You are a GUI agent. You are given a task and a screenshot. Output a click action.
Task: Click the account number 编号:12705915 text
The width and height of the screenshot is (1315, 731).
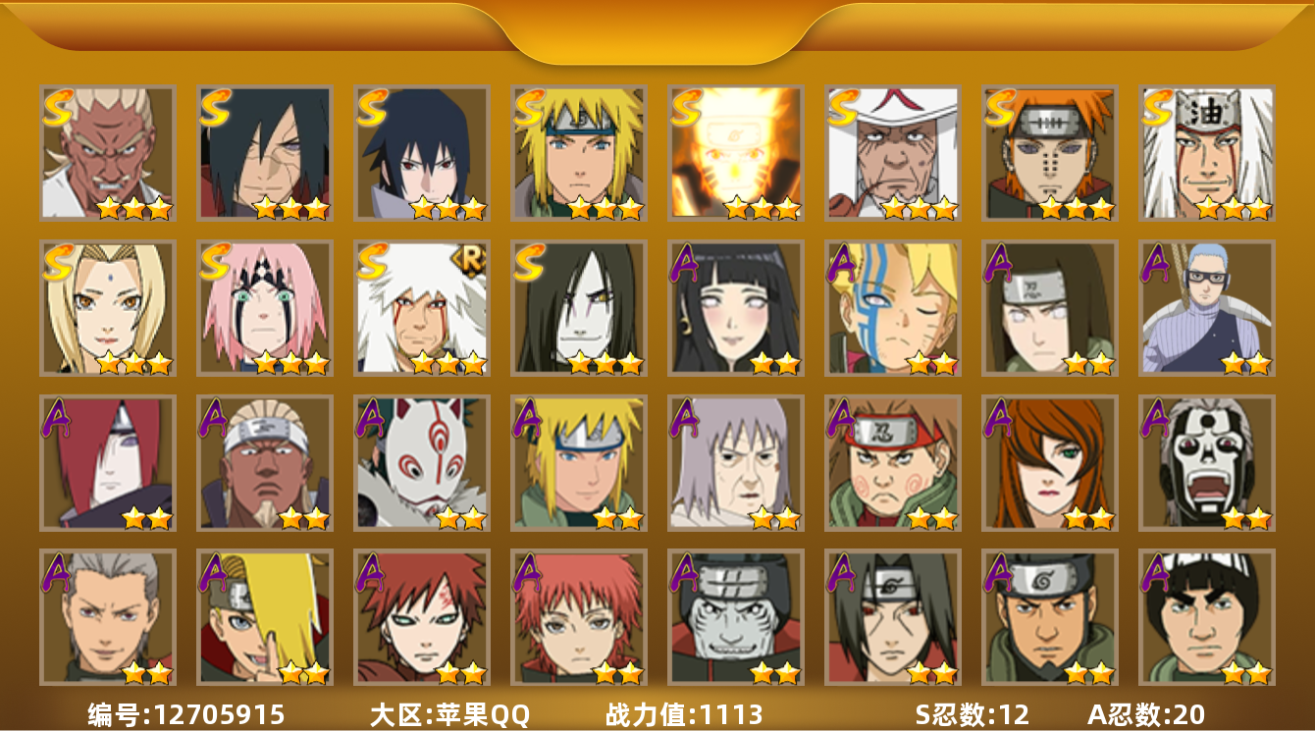click(186, 715)
